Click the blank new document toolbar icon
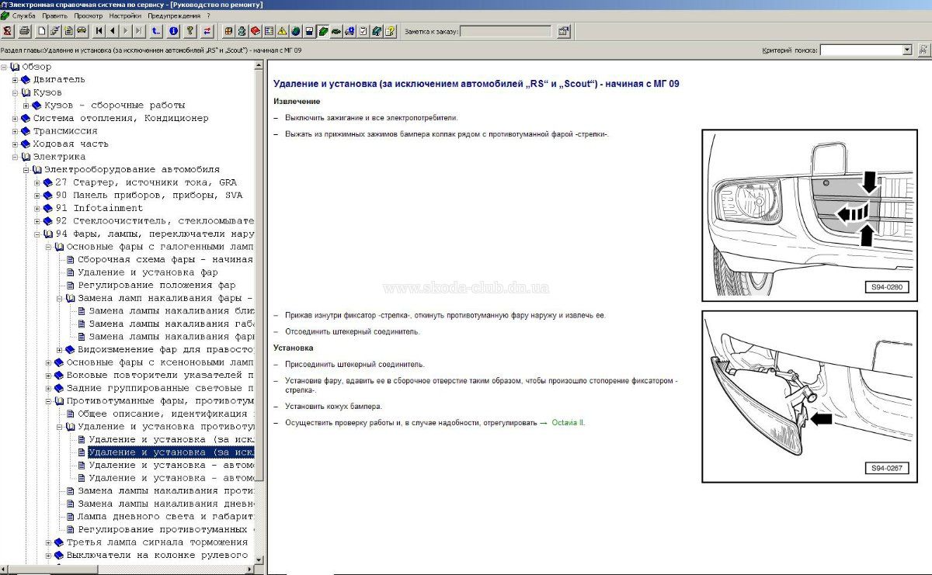 click(x=42, y=31)
